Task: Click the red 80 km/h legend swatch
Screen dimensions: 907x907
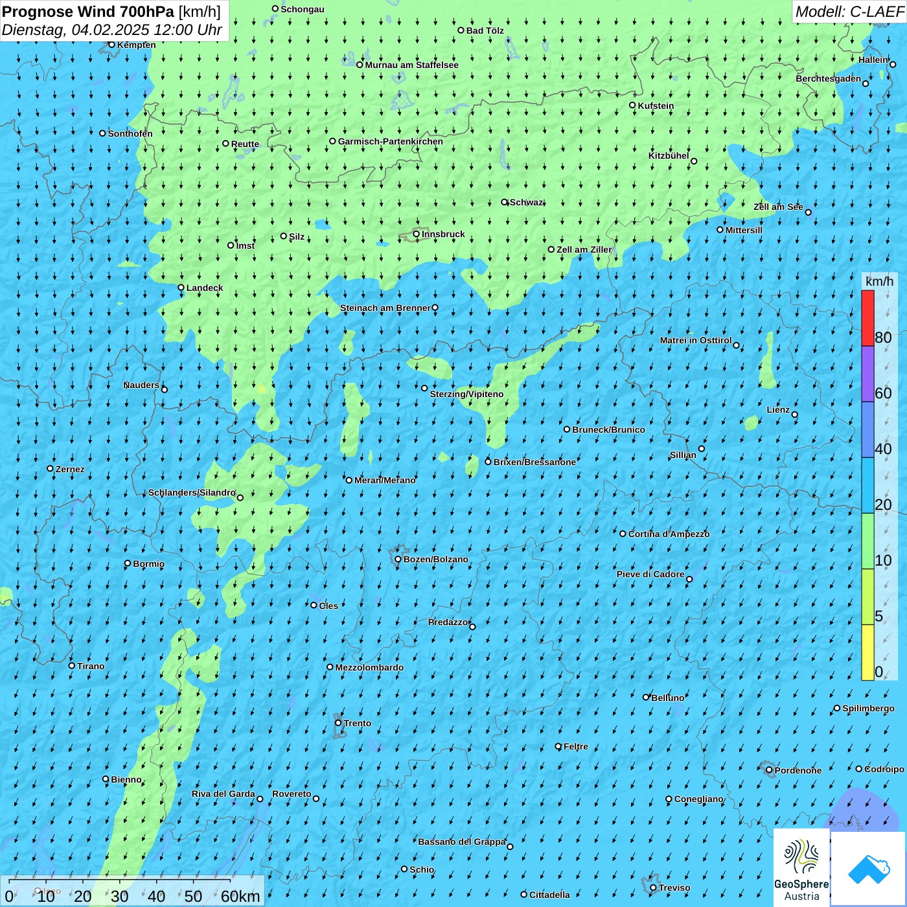Action: point(867,318)
